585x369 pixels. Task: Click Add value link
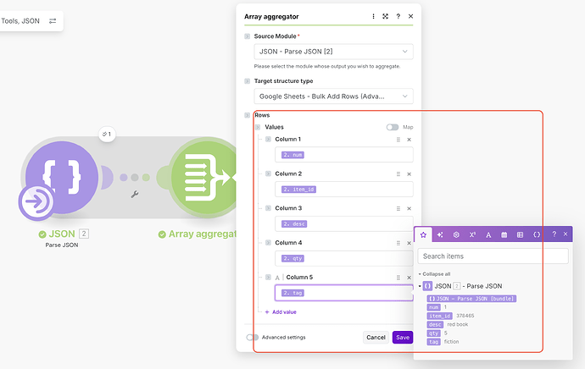point(281,312)
